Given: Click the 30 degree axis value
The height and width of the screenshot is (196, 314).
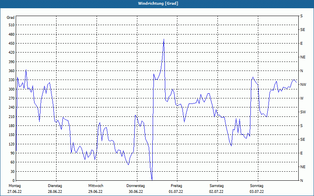Looking at the screenshot, I should [x=13, y=171].
